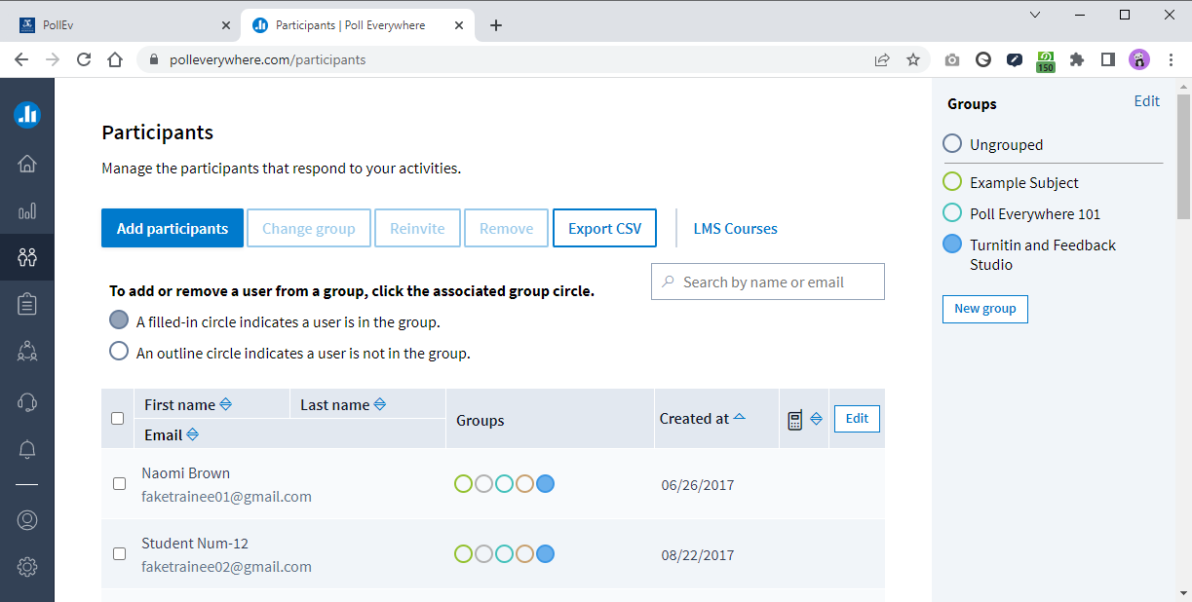Open notifications via the bell sidebar icon
This screenshot has height=602, width=1192.
(27, 449)
